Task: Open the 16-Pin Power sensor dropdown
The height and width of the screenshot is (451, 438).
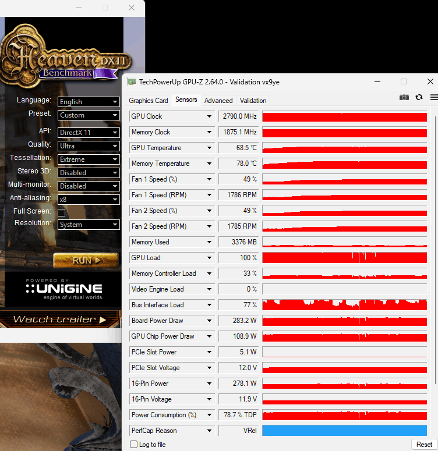Action: [209, 383]
